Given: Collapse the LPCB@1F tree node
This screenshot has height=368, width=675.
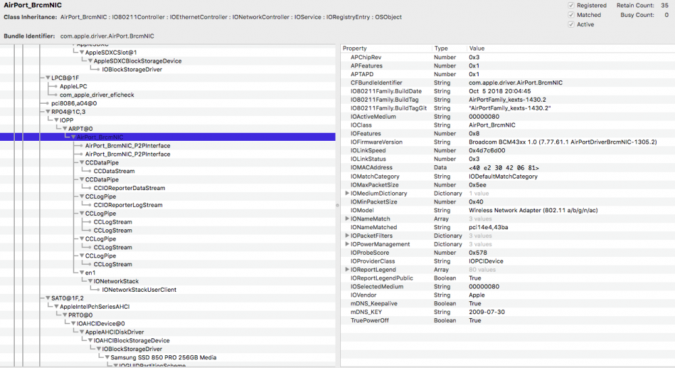Looking at the screenshot, I should click(48, 78).
